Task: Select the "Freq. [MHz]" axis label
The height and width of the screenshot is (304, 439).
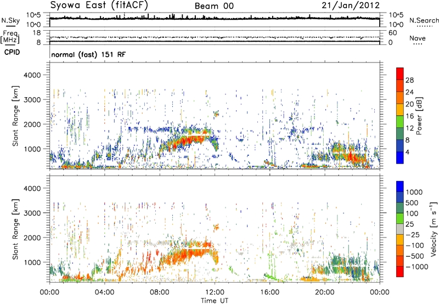Action: tap(10, 37)
